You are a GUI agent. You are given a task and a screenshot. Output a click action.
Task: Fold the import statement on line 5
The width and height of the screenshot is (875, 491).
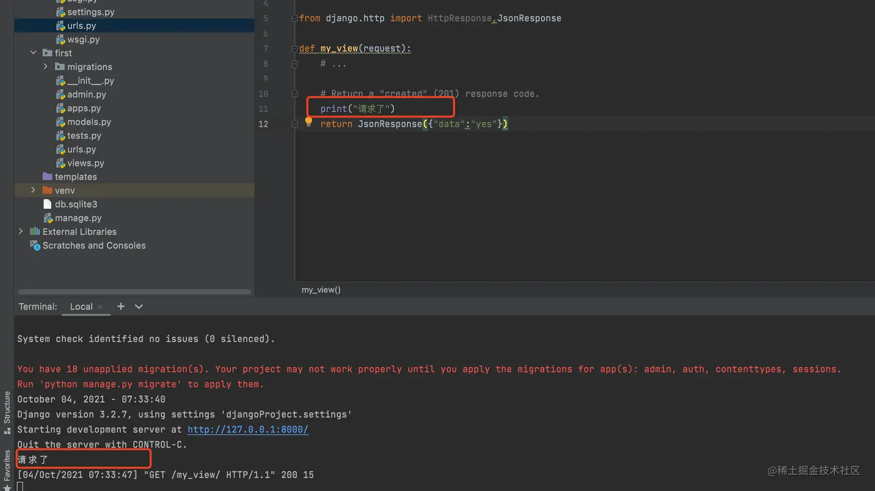coord(295,19)
